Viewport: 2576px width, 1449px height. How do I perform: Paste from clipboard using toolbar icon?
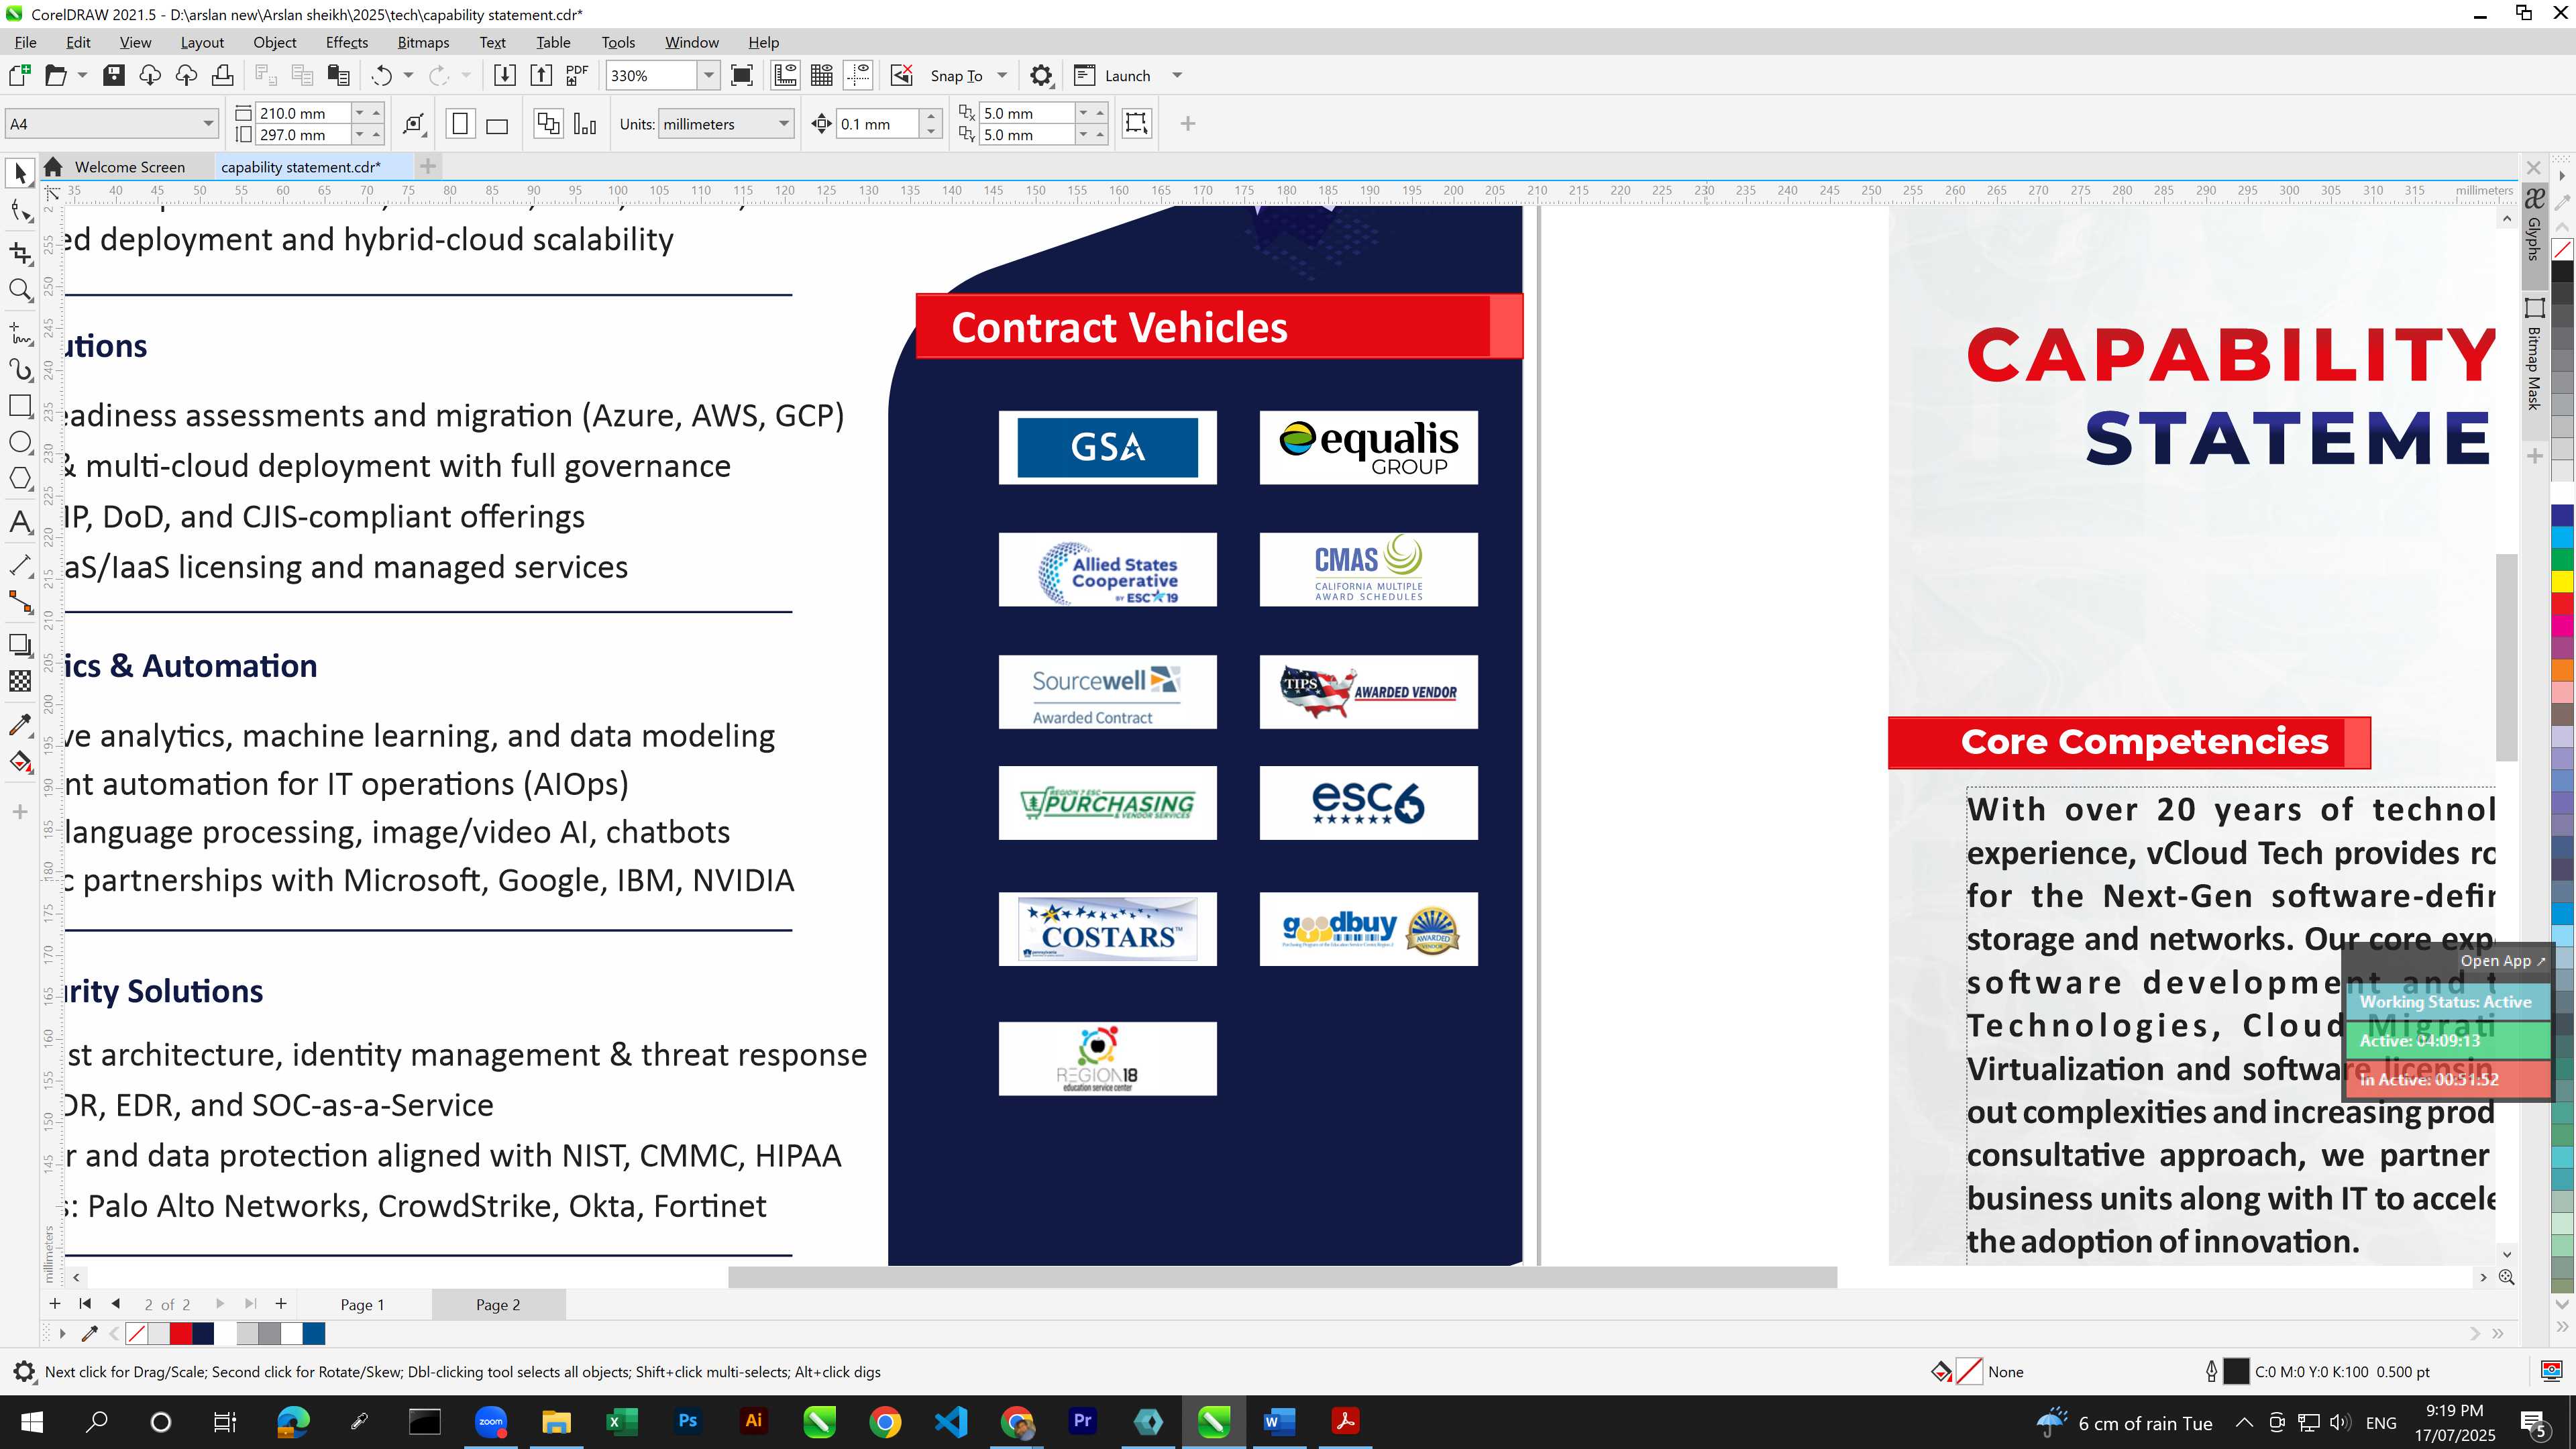pos(339,75)
